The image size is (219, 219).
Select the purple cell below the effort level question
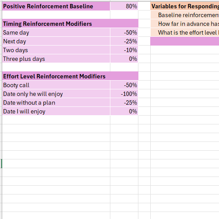(185, 41)
